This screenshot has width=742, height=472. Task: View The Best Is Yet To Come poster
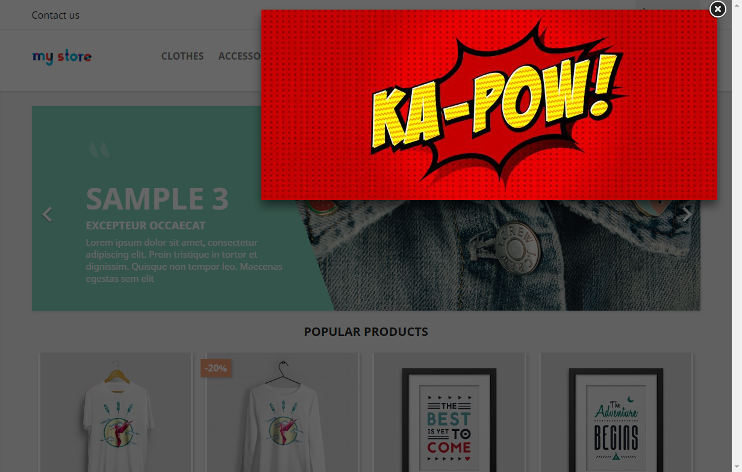449,412
